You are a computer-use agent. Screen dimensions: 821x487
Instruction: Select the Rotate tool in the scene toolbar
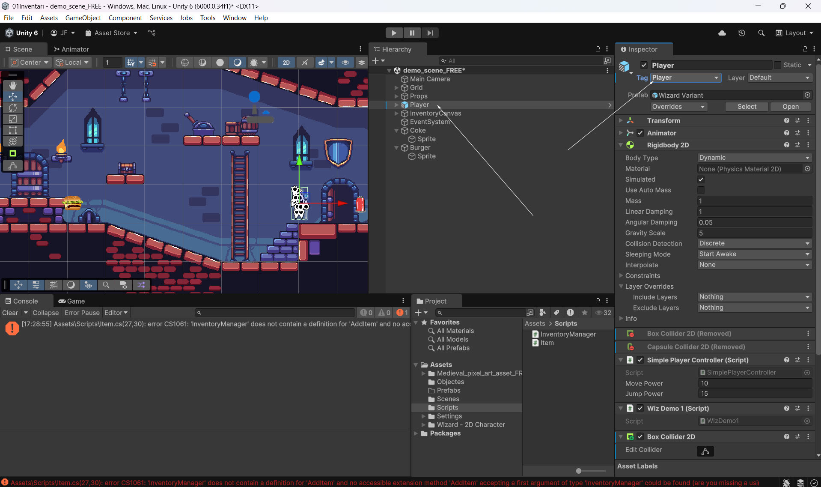(x=13, y=108)
